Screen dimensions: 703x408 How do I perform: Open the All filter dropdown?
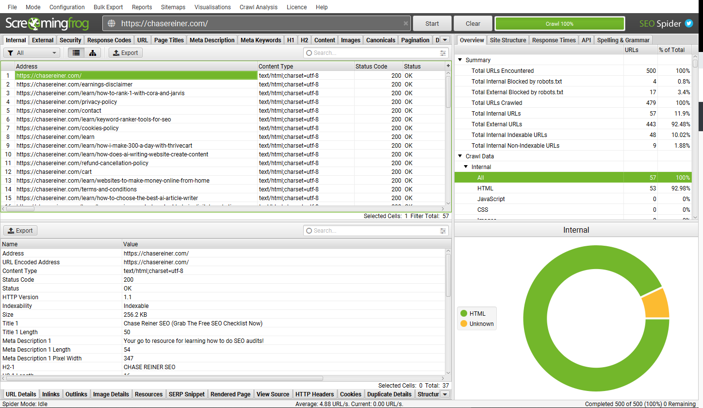coord(32,53)
